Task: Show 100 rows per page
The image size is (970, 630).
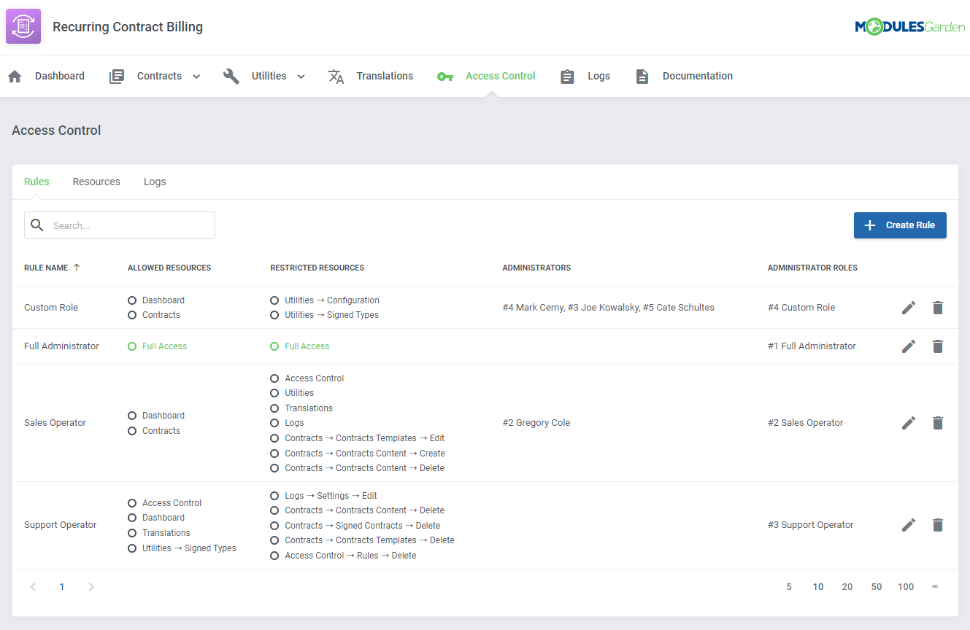Action: (x=906, y=587)
